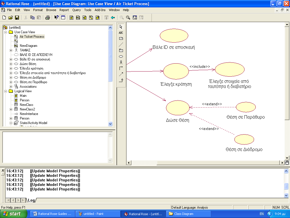Open the Query menu
Image resolution: width=290 pixels, height=218 pixels.
pos(76,10)
